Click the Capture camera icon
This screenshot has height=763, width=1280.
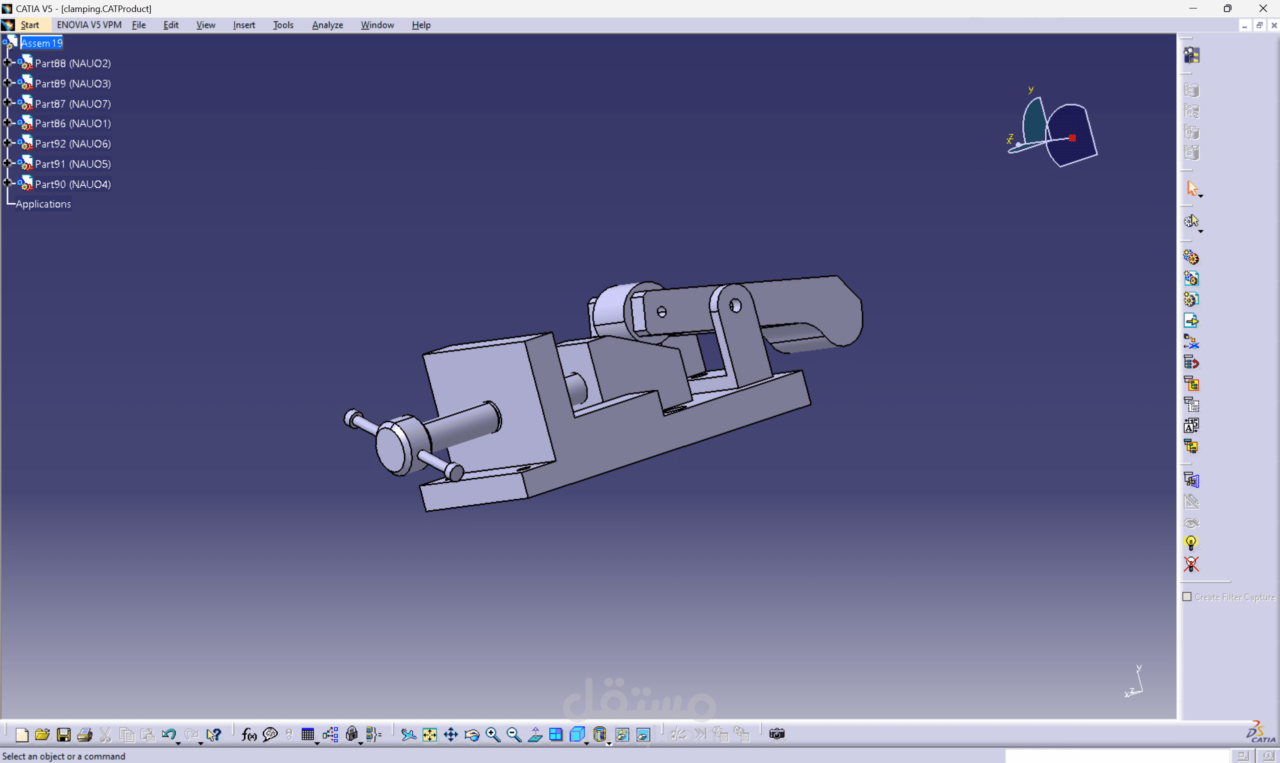pos(777,734)
